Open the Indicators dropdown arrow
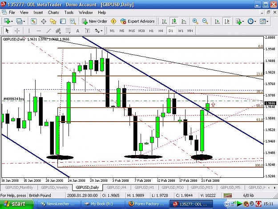Viewport: 278px width, 209px height. coord(243,21)
